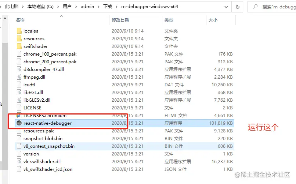Click the 10,260 KB size of icudtl

click(222, 85)
